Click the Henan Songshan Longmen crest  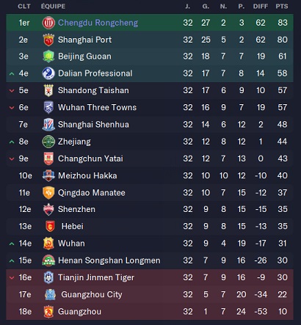48,260
